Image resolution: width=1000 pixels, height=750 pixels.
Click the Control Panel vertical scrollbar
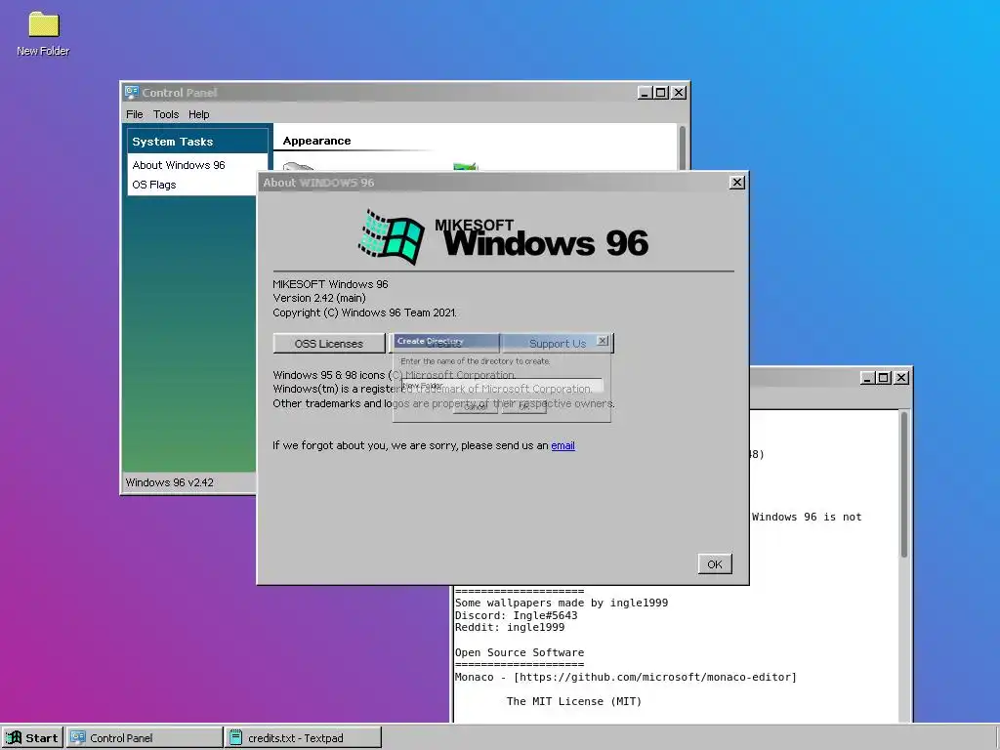coord(683,148)
